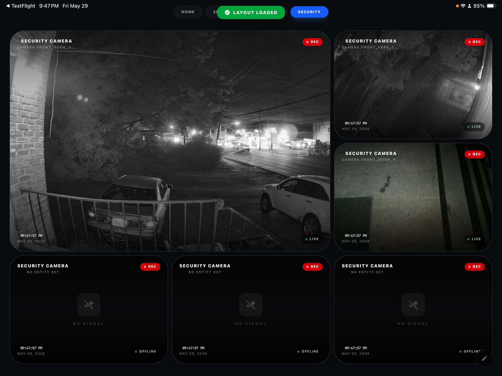Tap REC badge on CAMERA.FRONT_YARD_C feed
Viewport: 502px width, 376px height.
tap(475, 42)
